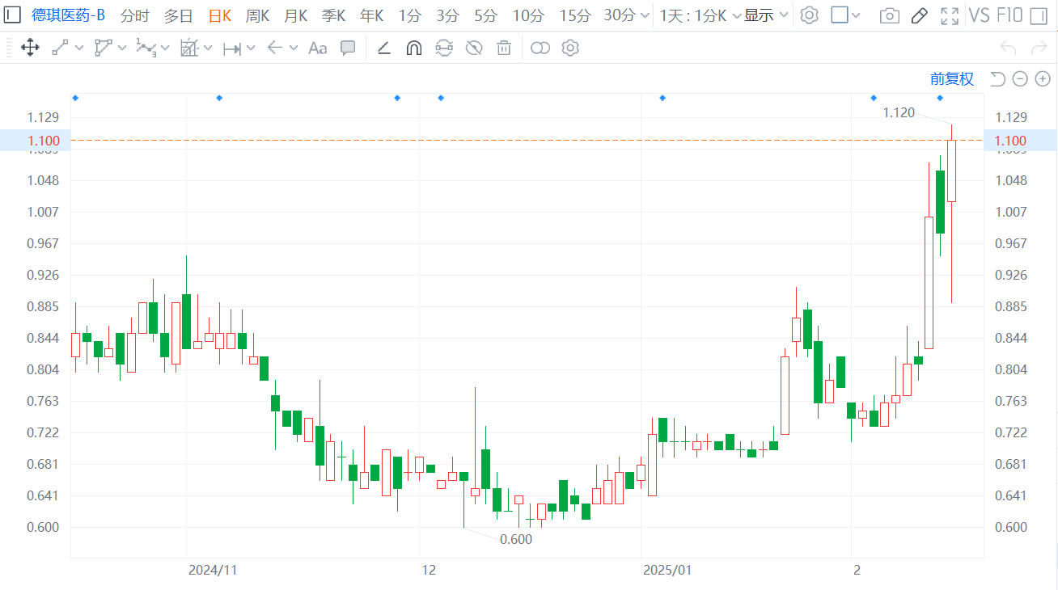The image size is (1058, 590).
Task: Toggle the right sidebar panel icon
Action: click(x=1040, y=15)
